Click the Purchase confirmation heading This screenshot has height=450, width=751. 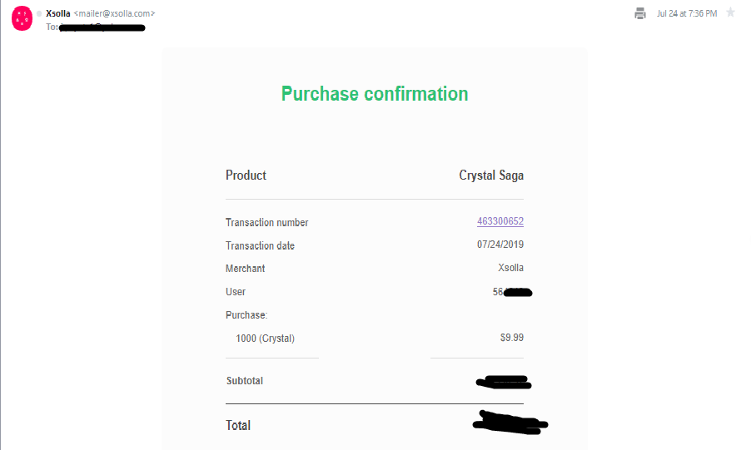375,94
